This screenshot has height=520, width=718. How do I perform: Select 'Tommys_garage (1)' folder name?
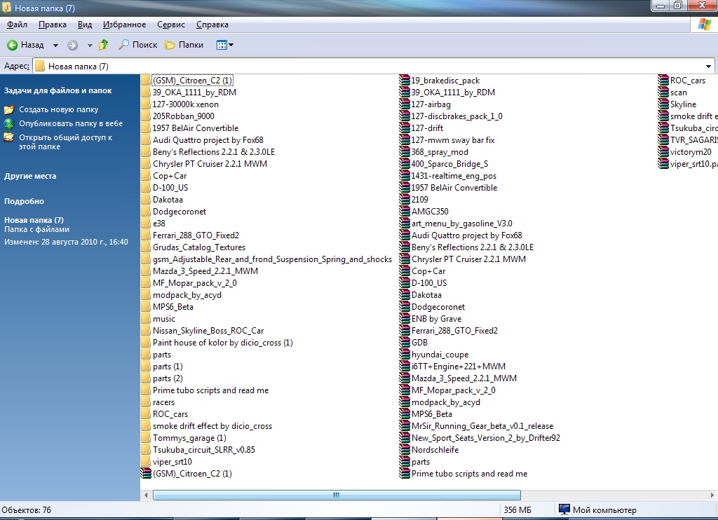tap(189, 438)
